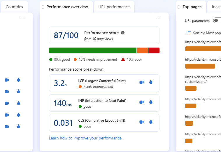Click the Performance score info icon
The image size is (221, 152).
(x=123, y=33)
